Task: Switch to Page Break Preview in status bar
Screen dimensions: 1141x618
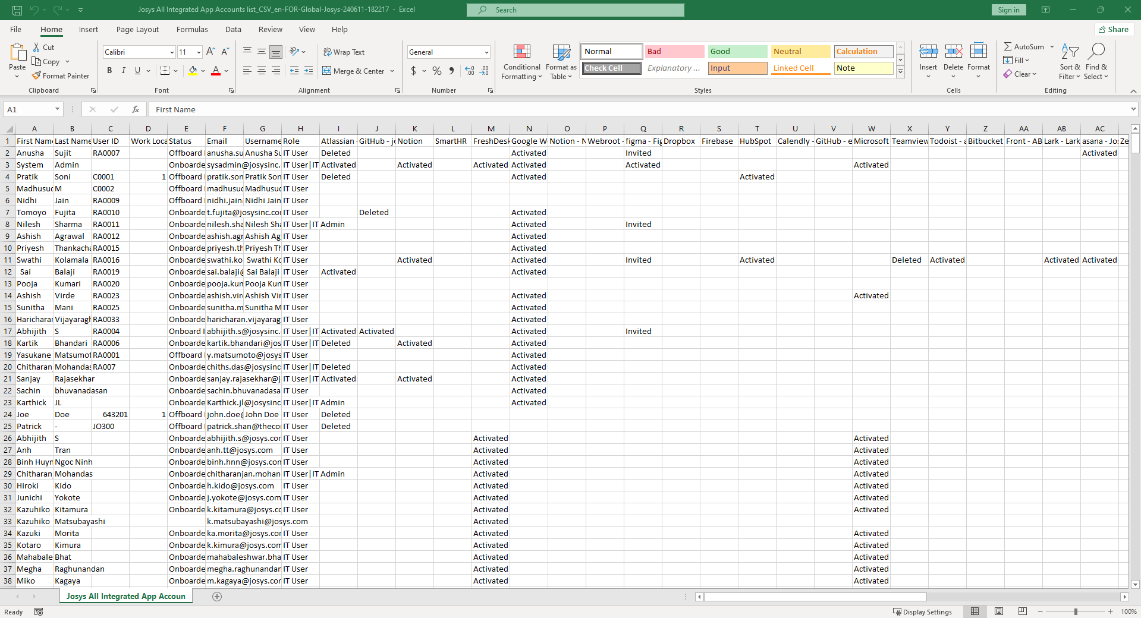Action: 1023,611
